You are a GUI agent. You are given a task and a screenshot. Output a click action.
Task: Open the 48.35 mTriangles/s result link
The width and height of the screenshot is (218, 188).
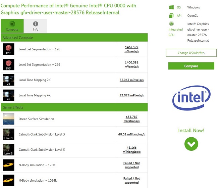point(131,134)
